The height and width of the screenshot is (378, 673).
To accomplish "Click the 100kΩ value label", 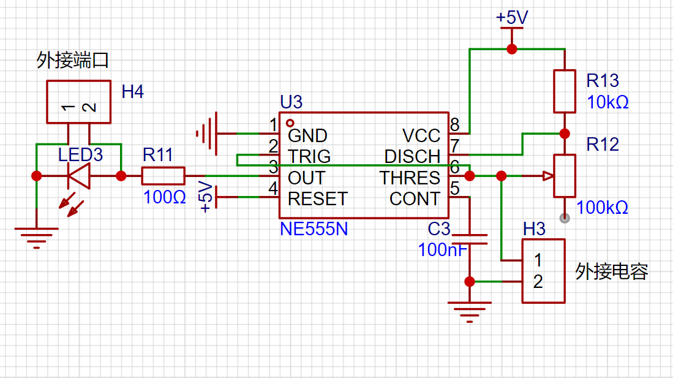I will 602,208.
